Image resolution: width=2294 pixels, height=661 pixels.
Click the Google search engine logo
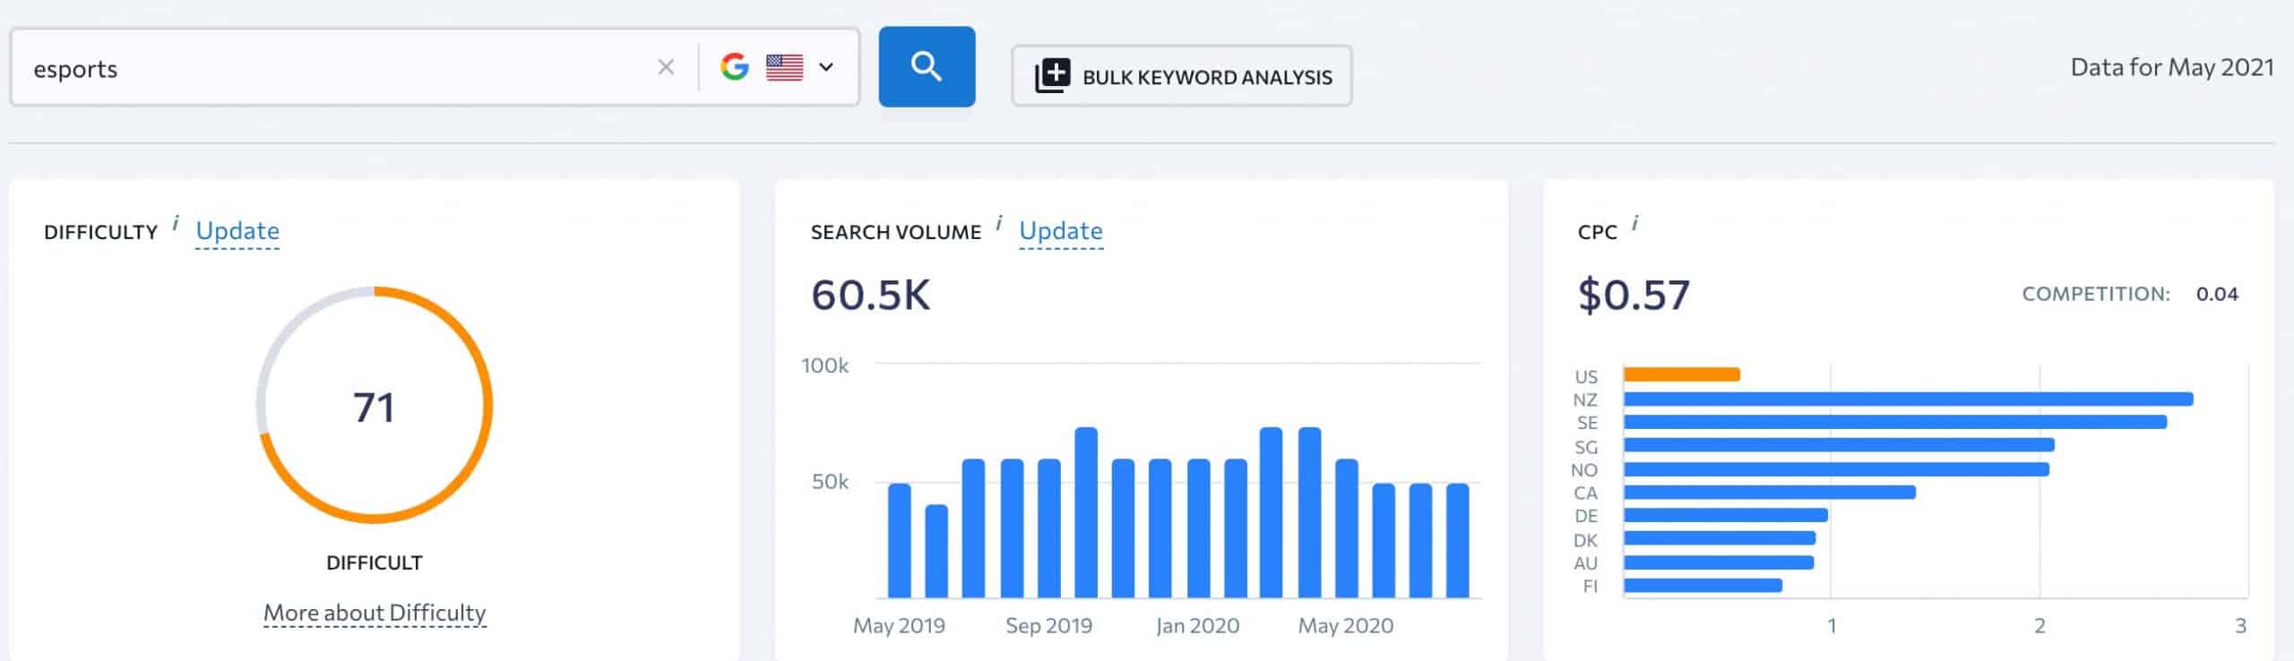(x=734, y=67)
